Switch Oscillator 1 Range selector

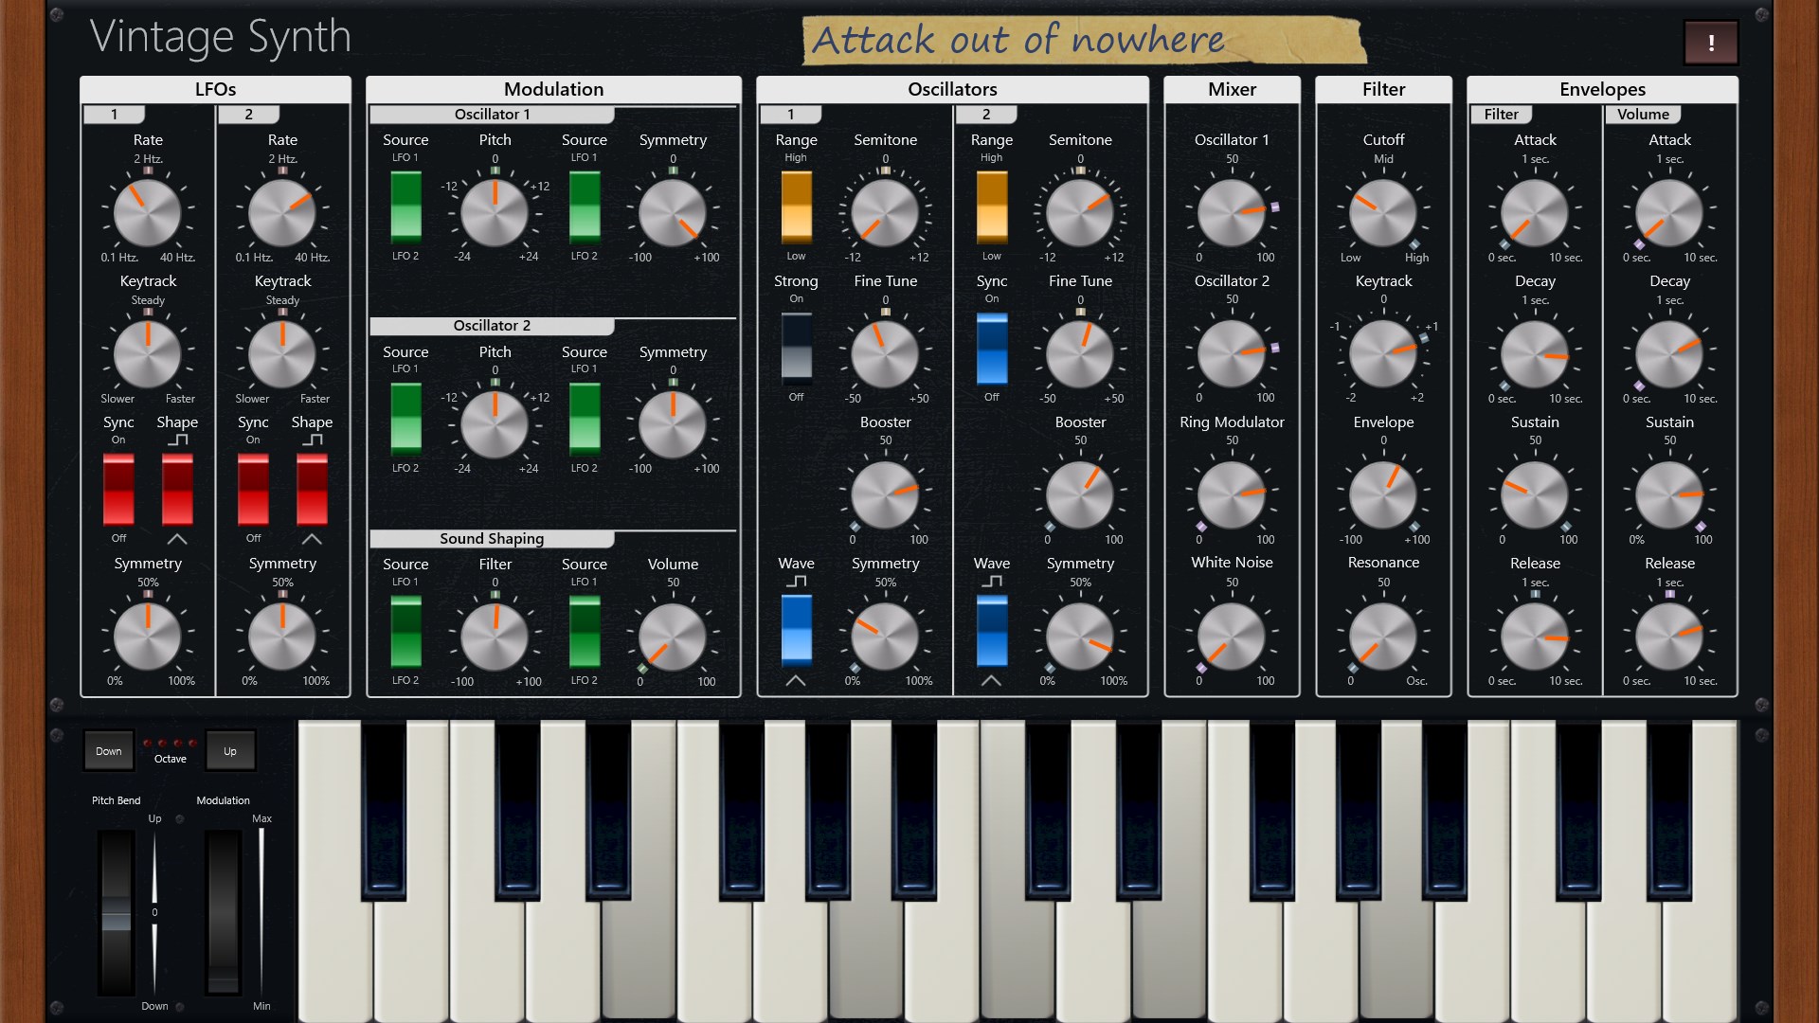796,206
